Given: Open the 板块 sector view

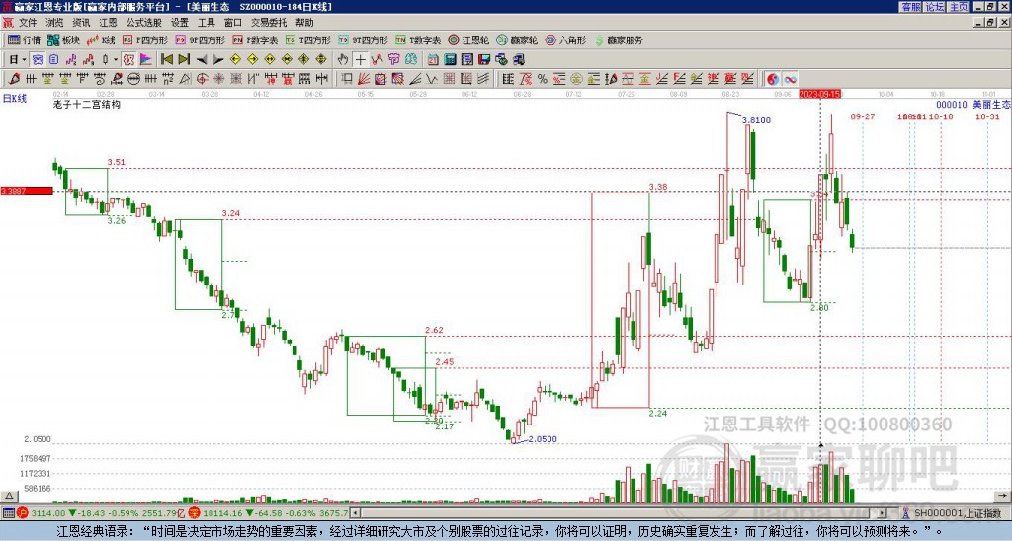Looking at the screenshot, I should [x=63, y=39].
